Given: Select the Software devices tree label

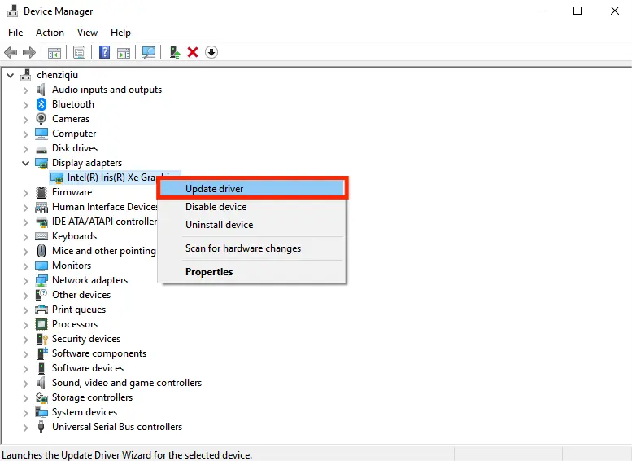Looking at the screenshot, I should [x=88, y=368].
